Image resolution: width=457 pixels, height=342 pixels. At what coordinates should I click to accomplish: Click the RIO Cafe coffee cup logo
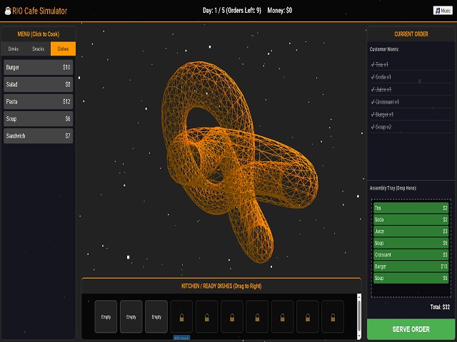(x=8, y=11)
